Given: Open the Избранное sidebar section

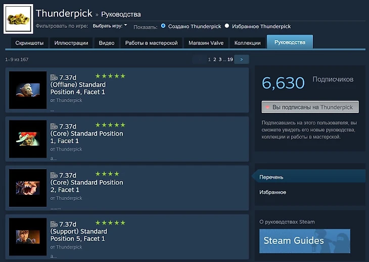Looking at the screenshot, I should click(272, 192).
